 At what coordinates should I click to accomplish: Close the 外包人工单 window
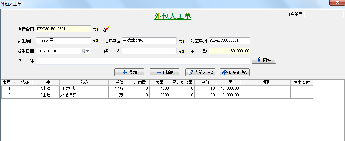click(336, 3)
